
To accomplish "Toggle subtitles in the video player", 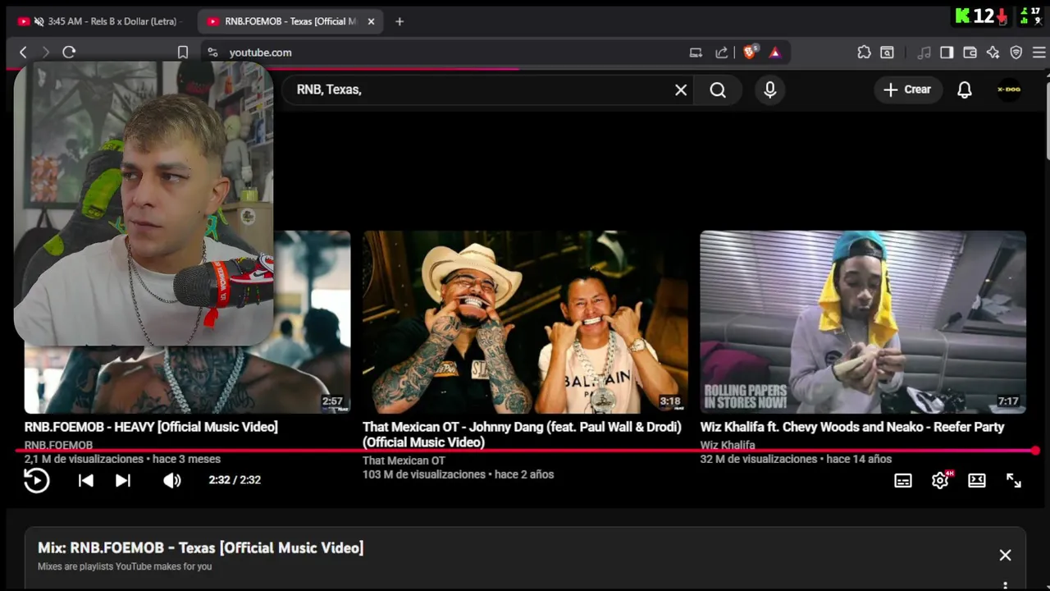I will pos(903,481).
